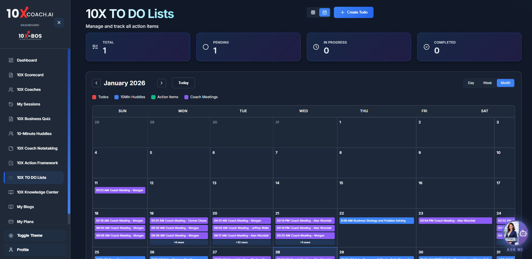Expand the +32 more events on the 20th
Viewport: 532px width, 259px height.
242,242
